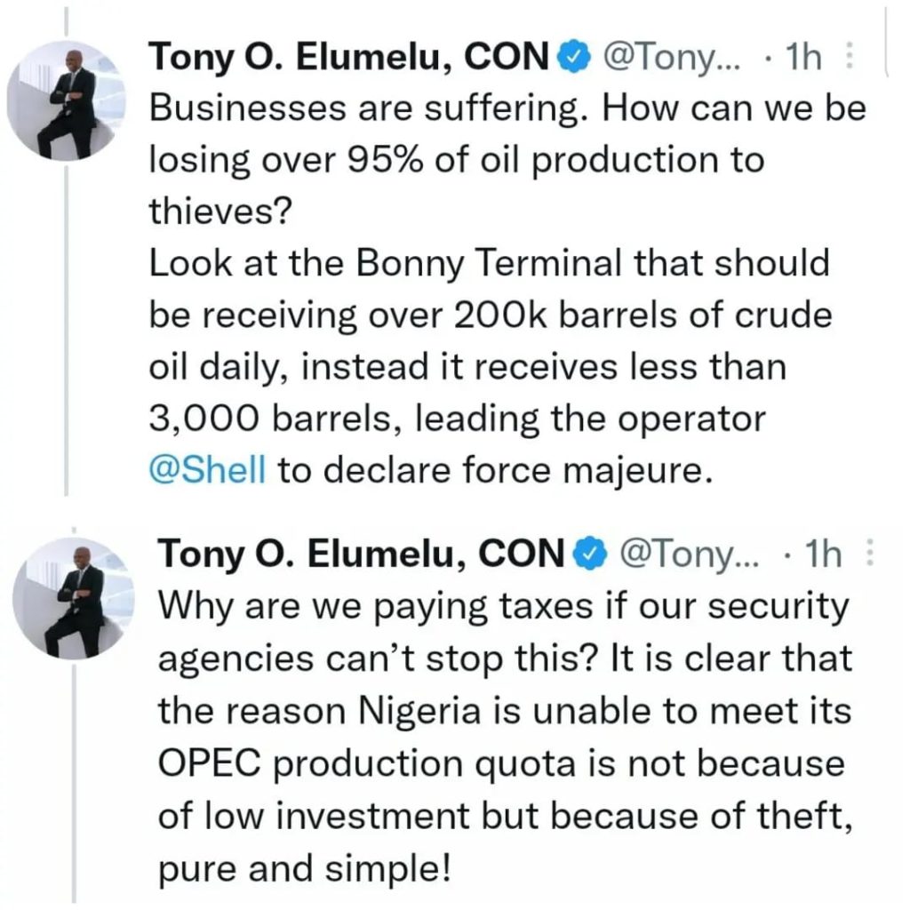Click the "Look at the Bonny Terminal" paragraph
Image resolution: width=910 pixels, height=910 pixels.
pos(487,264)
